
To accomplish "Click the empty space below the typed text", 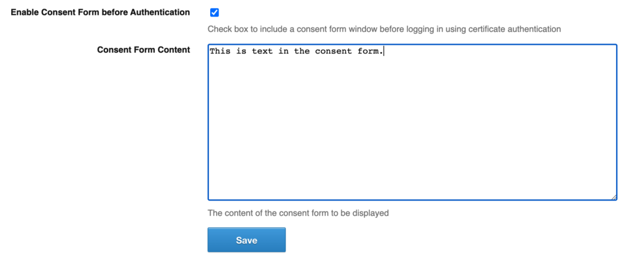I will pyautogui.click(x=412, y=135).
